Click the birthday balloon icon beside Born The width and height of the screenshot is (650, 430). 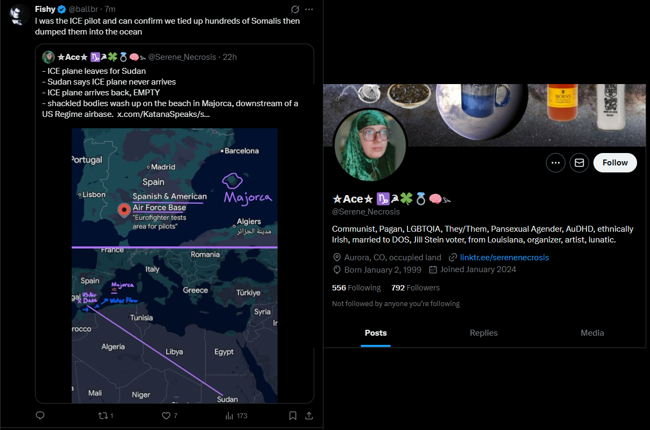point(337,269)
